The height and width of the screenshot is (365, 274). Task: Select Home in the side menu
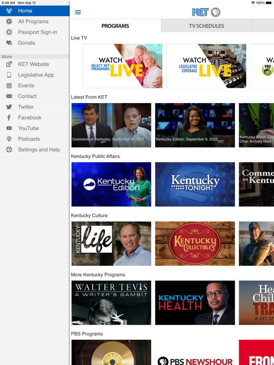35,11
